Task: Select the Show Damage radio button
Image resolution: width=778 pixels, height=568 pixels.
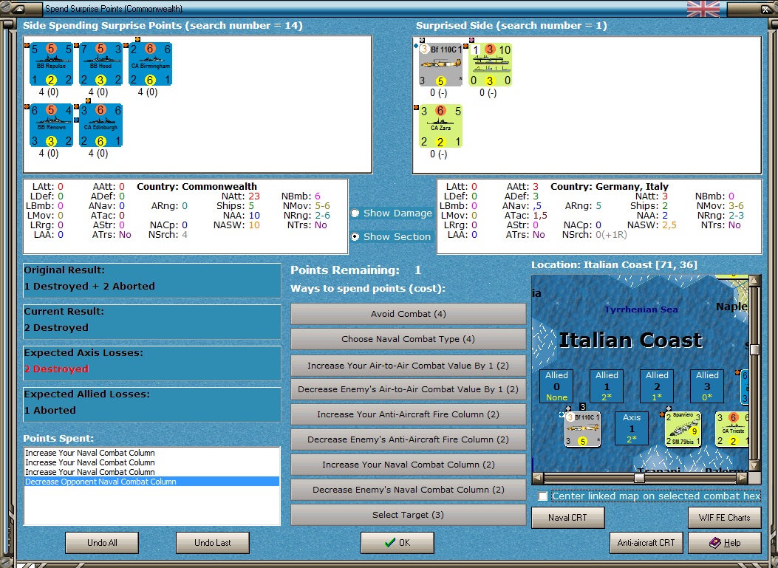Action: pyautogui.click(x=355, y=213)
